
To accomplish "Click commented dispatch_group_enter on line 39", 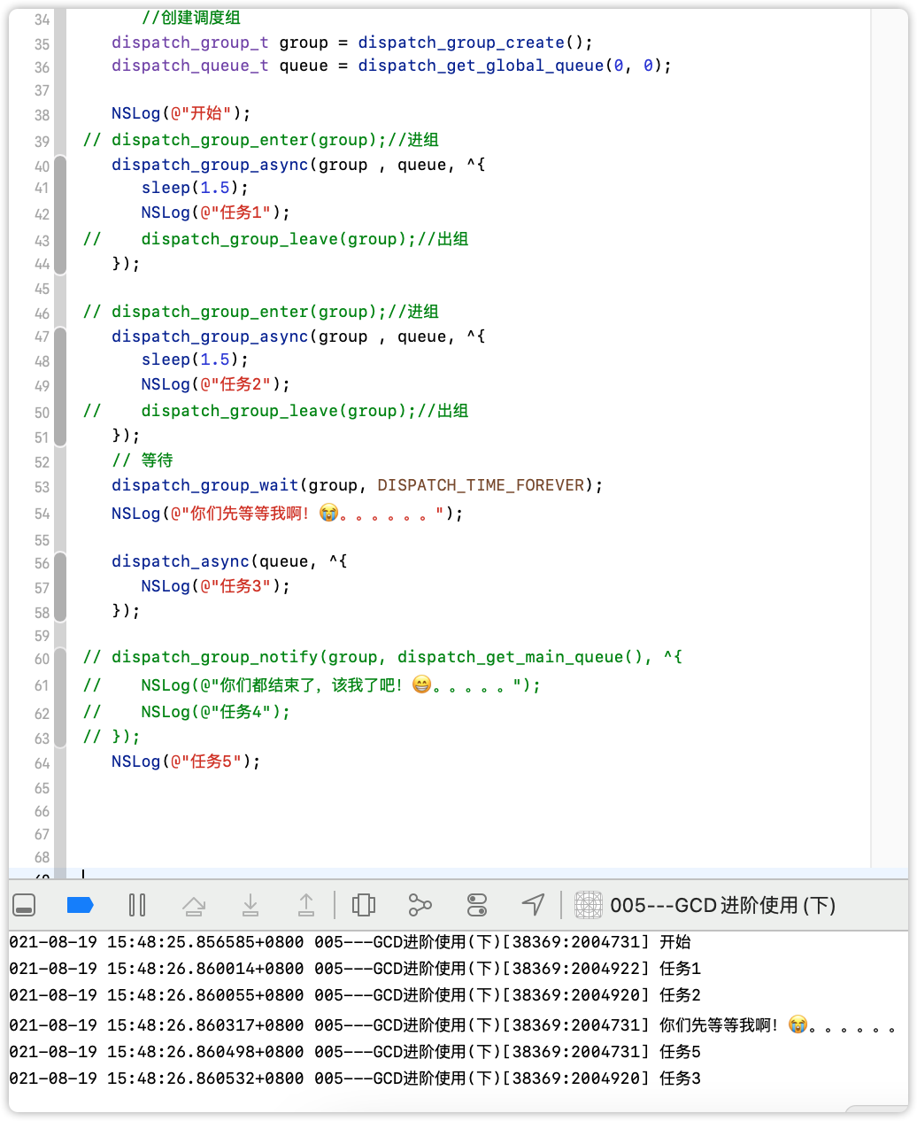I will pos(260,140).
